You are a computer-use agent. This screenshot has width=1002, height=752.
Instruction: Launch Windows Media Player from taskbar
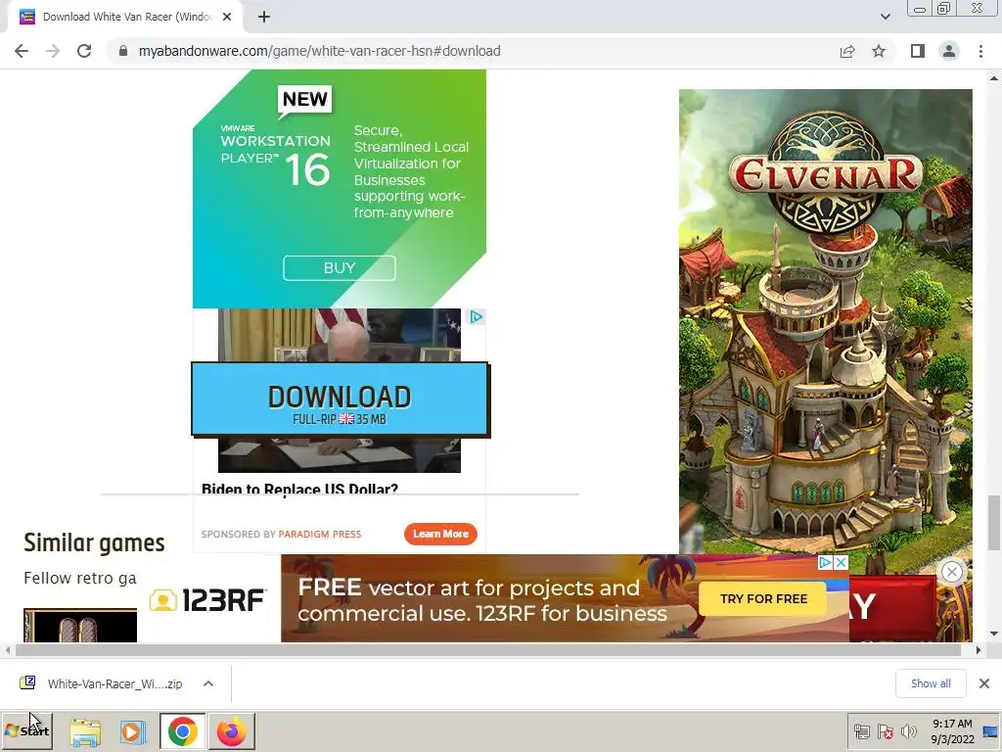[x=133, y=731]
